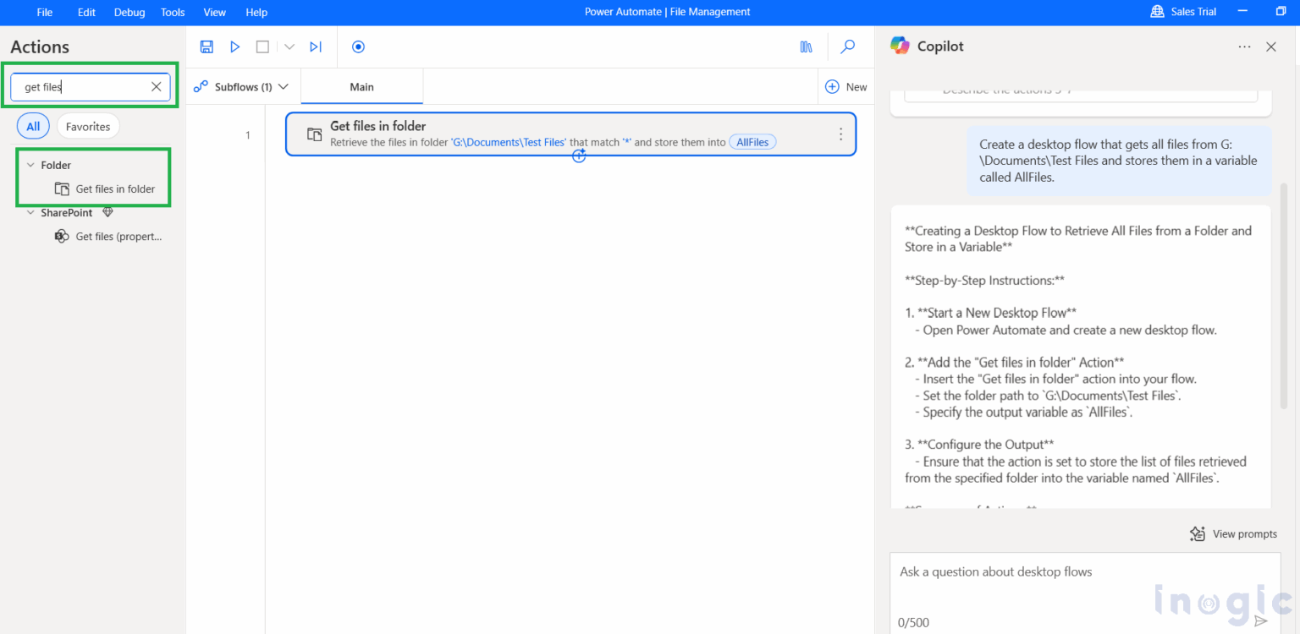Select the All filter pill
Screen dimensions: 1300x634
click(33, 127)
